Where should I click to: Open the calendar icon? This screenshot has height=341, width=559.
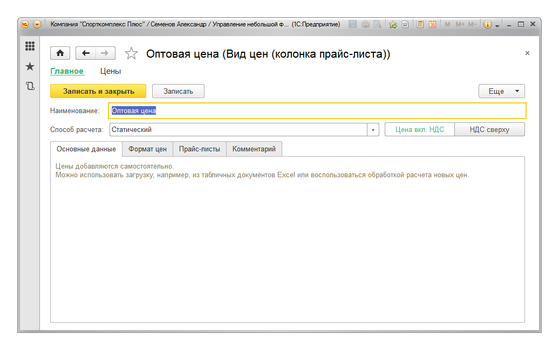click(432, 24)
